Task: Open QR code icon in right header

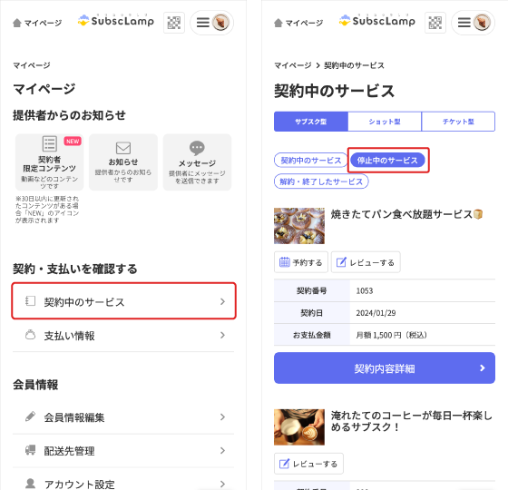Action: [x=435, y=23]
